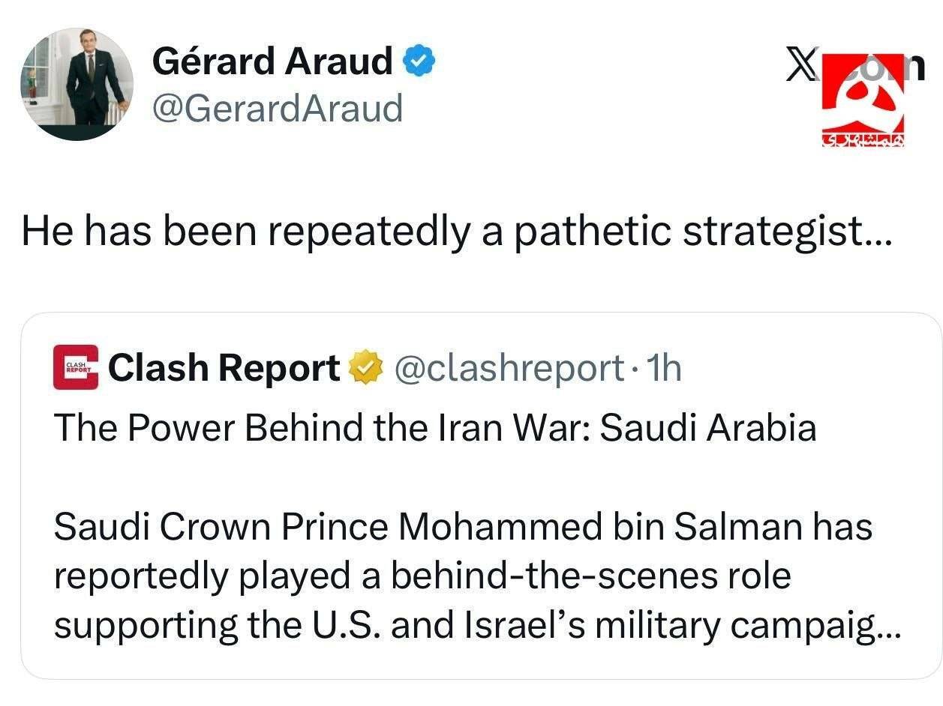Select the verification checkmark on the quoted tweet
The width and height of the screenshot is (943, 706).
pyautogui.click(x=365, y=366)
